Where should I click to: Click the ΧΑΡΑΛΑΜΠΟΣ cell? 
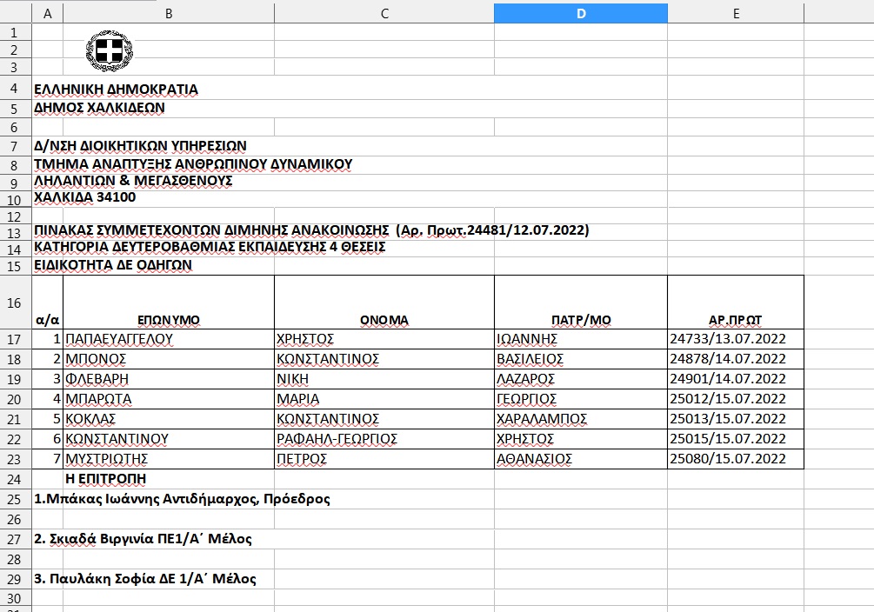pyautogui.click(x=580, y=419)
